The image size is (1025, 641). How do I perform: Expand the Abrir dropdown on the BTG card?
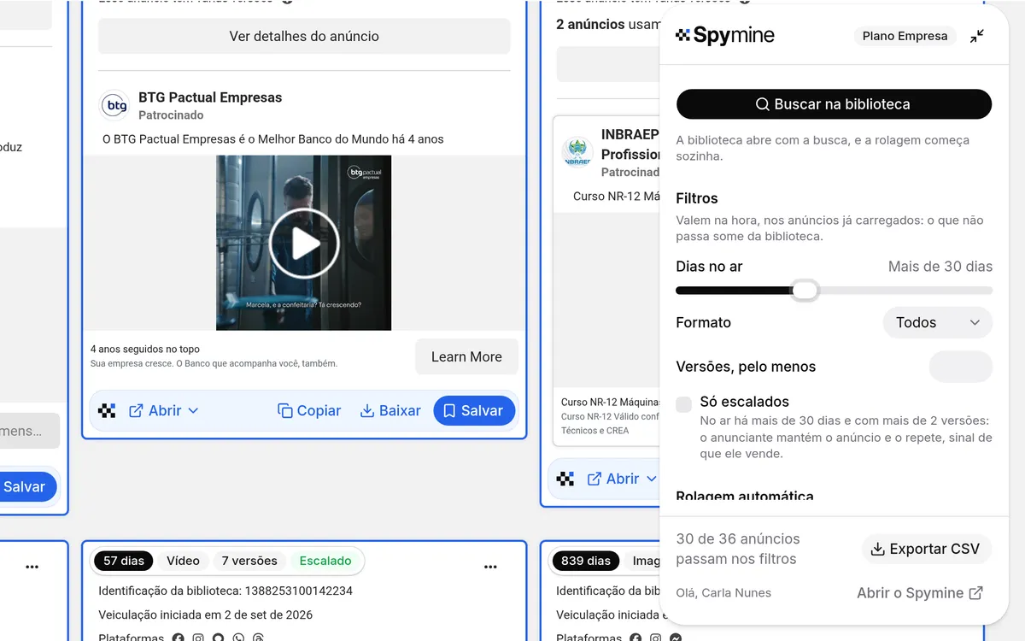pos(164,411)
